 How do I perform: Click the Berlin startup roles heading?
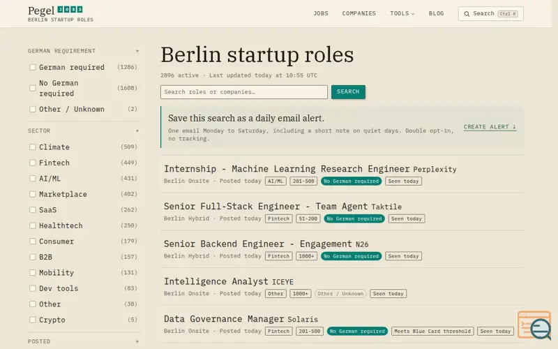(257, 55)
